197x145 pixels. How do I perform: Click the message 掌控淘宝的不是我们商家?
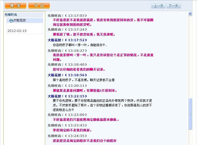click(x=72, y=130)
